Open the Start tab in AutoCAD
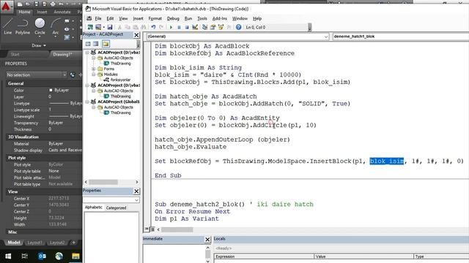469x263 pixels. 15,54
